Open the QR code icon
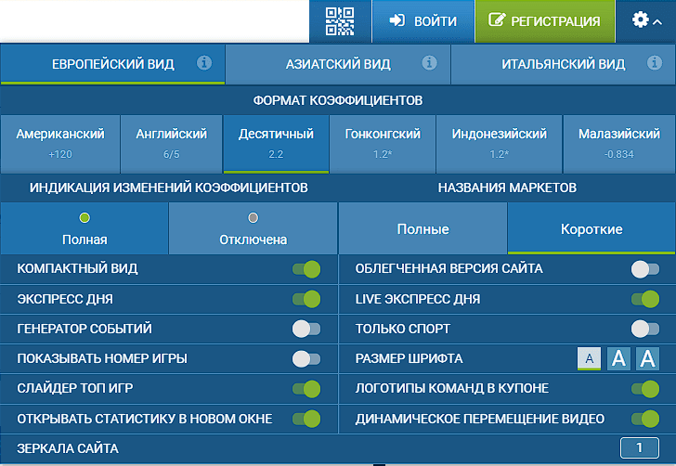 click(x=340, y=21)
